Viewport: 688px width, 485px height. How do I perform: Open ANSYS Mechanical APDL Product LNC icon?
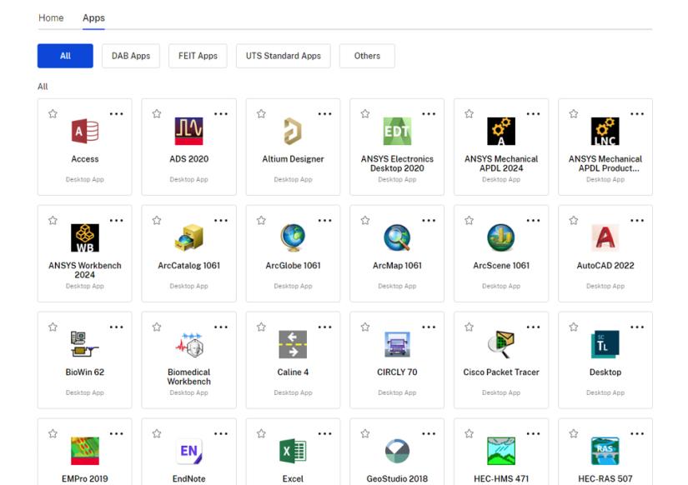coord(605,131)
